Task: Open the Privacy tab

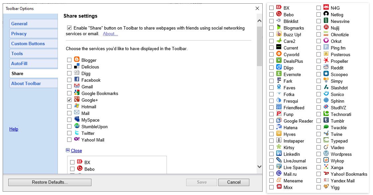Action: [34, 34]
